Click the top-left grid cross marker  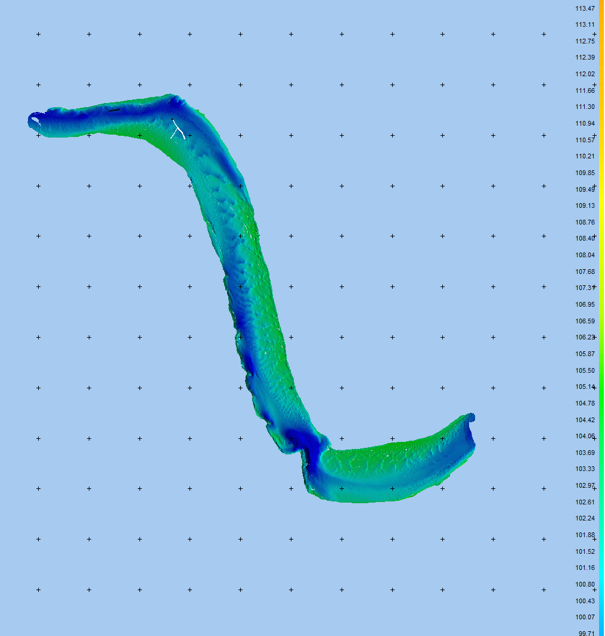point(38,35)
